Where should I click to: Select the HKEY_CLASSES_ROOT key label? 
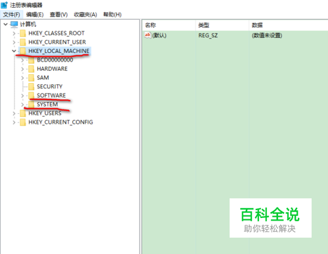(56, 33)
